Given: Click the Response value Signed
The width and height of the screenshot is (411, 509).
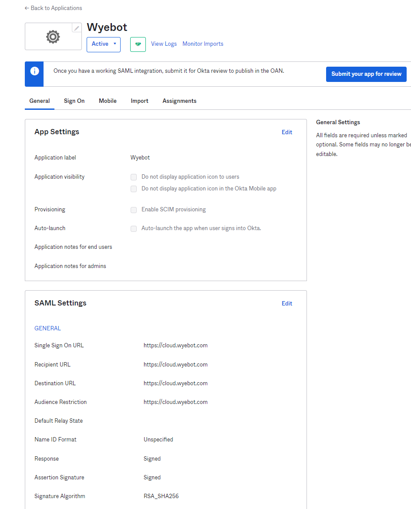Looking at the screenshot, I should (152, 459).
